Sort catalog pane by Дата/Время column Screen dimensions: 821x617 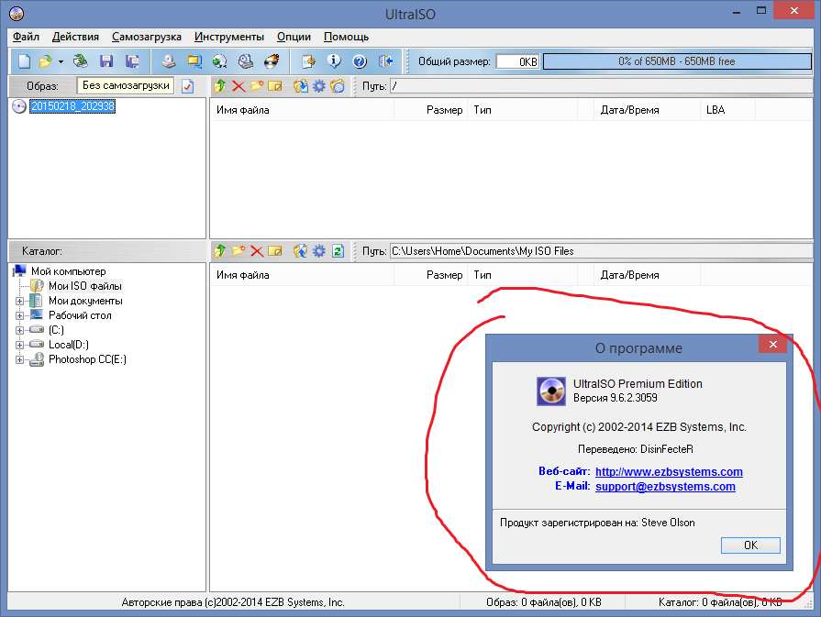[x=646, y=275]
